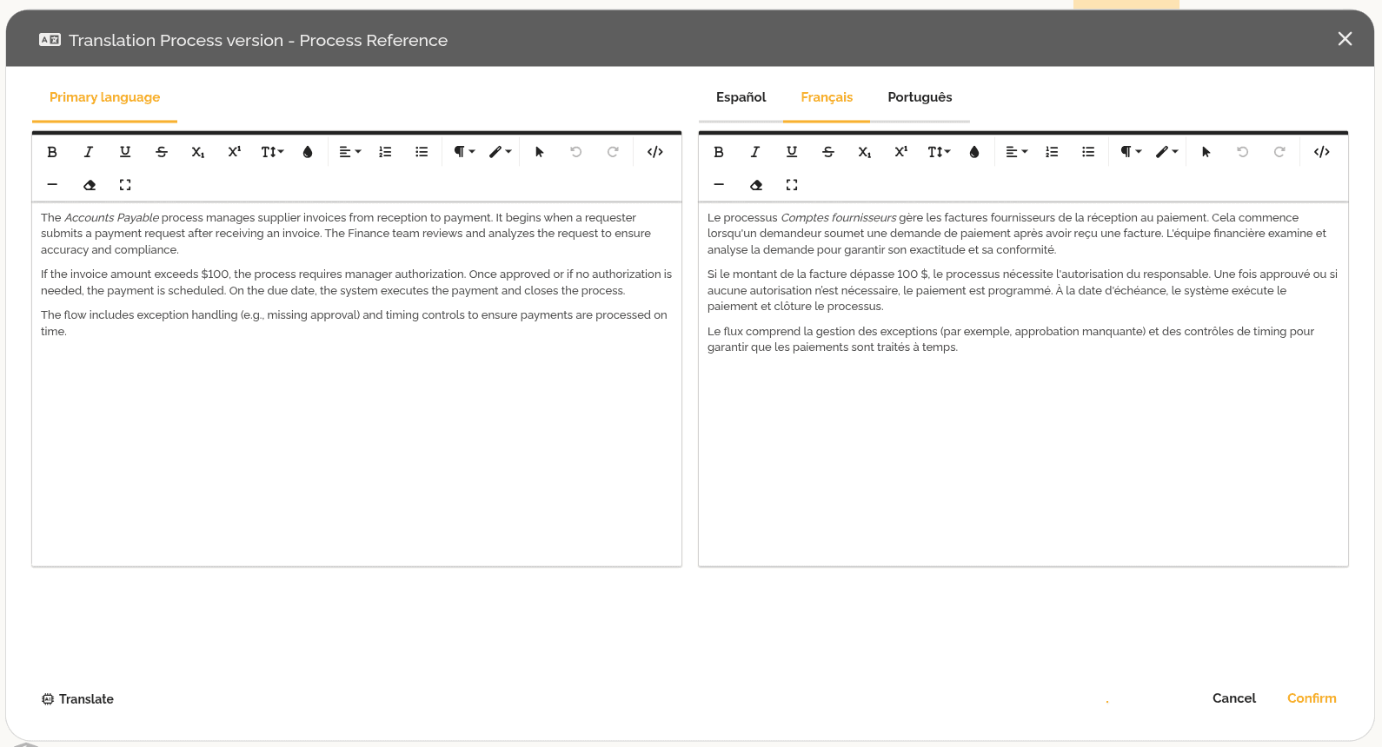The image size is (1382, 747).
Task: Switch to the Español translation tab
Action: pyautogui.click(x=741, y=97)
